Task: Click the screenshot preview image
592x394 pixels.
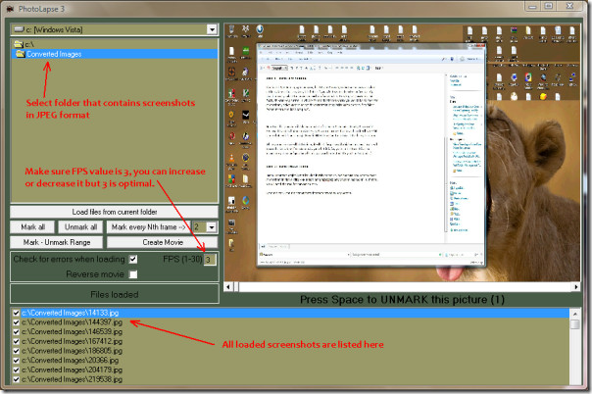Action: 402,153
